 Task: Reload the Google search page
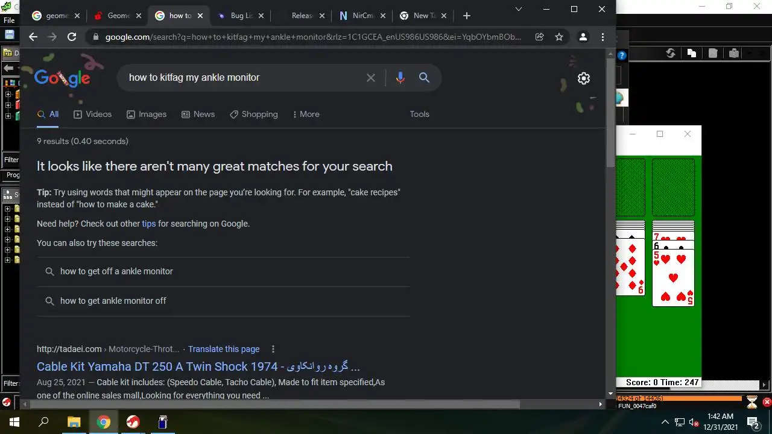(x=72, y=37)
